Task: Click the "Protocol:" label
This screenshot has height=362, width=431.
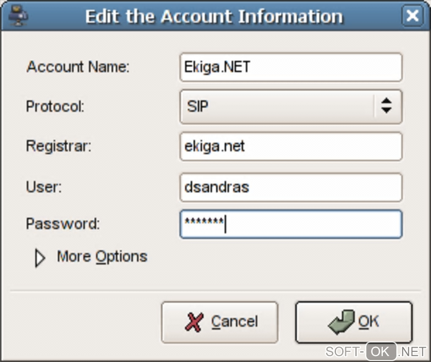Action: click(x=55, y=106)
